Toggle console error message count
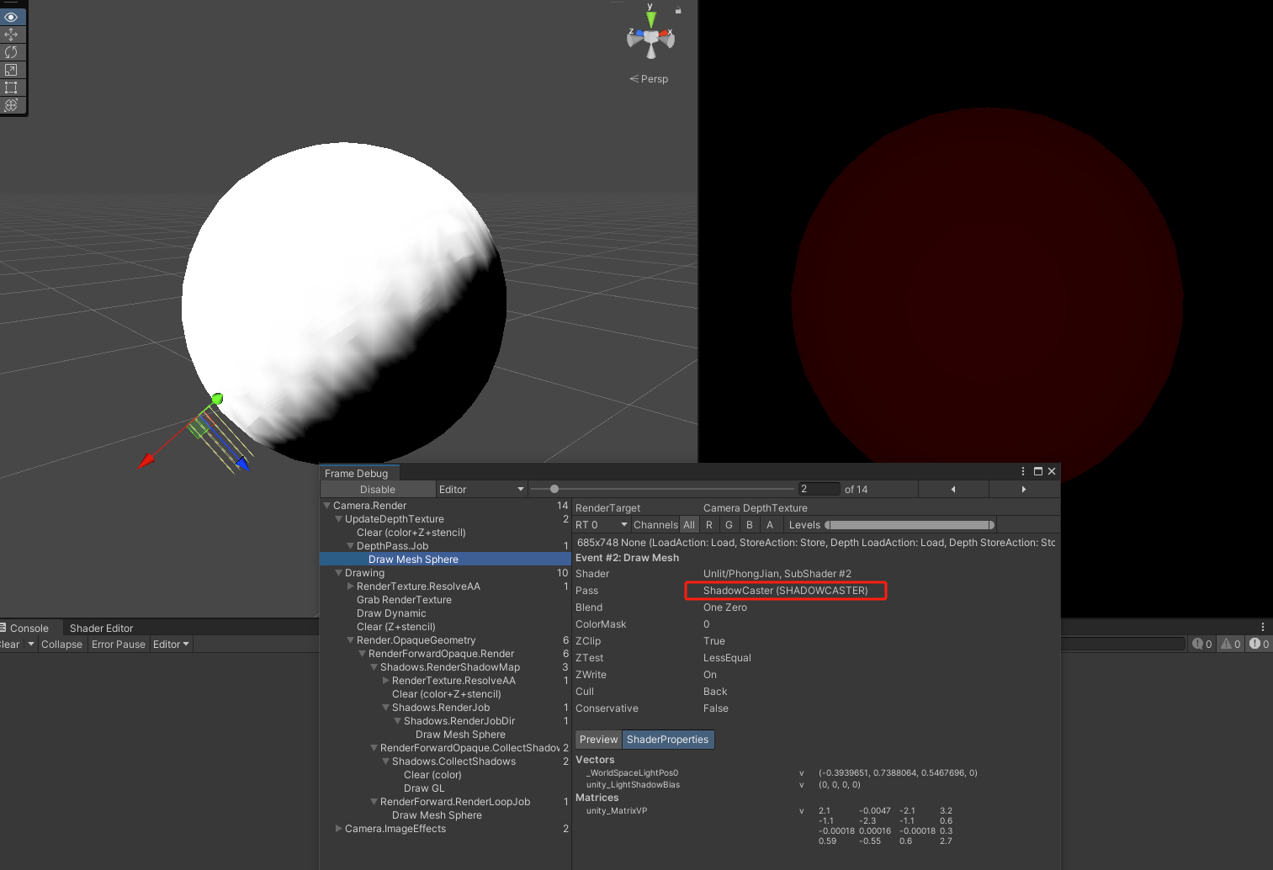This screenshot has height=870, width=1273. click(x=1260, y=644)
